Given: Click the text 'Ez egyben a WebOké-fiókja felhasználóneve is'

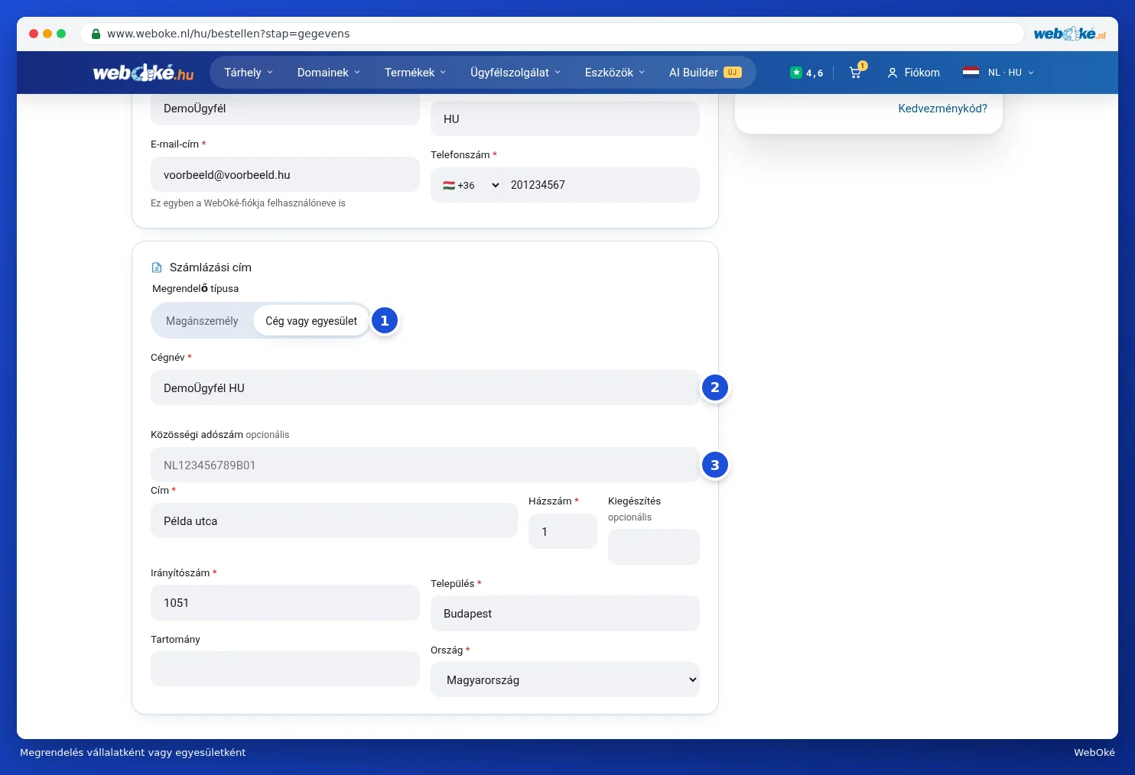Looking at the screenshot, I should point(248,203).
